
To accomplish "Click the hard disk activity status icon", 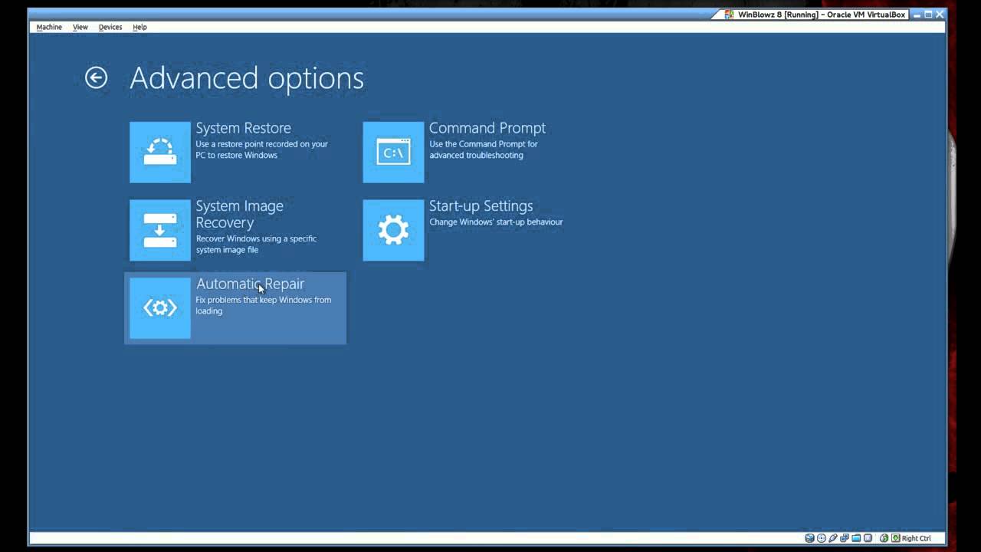I will click(810, 538).
